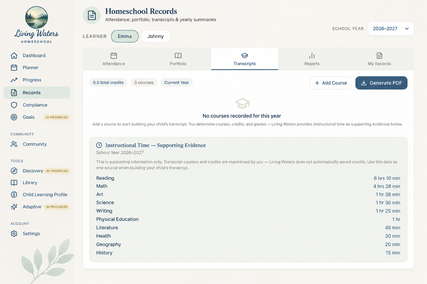Viewport: 427px width, 284px height.
Task: Click the Science row showing 1 hr 30 min
Action: click(x=248, y=203)
